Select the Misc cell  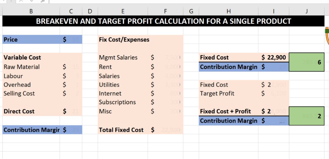pos(123,111)
